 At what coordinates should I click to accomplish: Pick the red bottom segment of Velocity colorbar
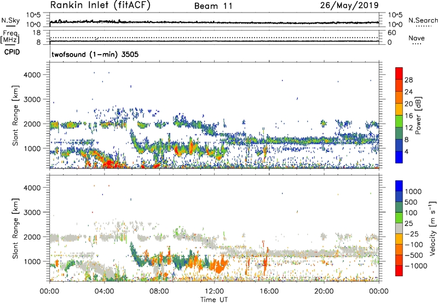(399, 270)
